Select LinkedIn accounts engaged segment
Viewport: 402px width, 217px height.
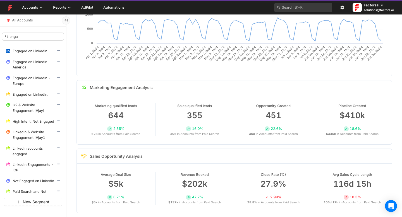(x=28, y=151)
